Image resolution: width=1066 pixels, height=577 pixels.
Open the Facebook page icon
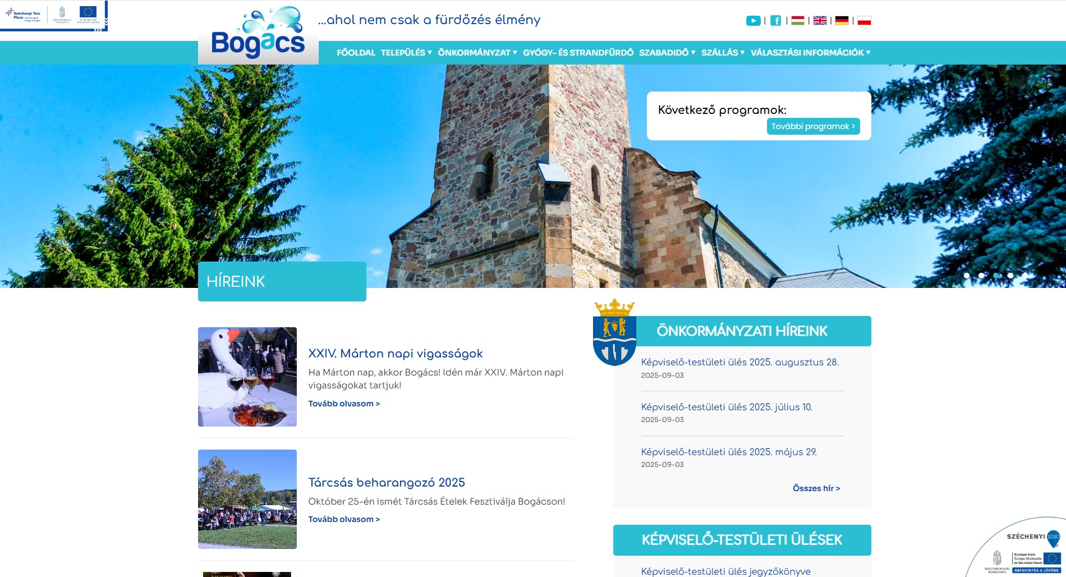(x=776, y=20)
